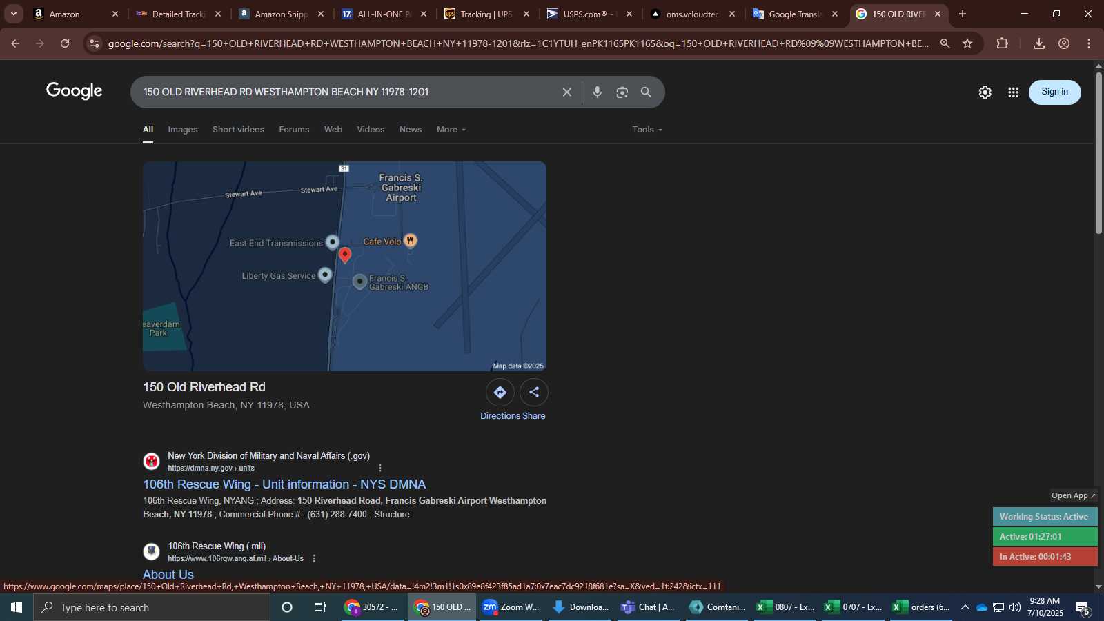Viewport: 1104px width, 621px height.
Task: Open Cortana circle in taskbar
Action: coord(287,607)
